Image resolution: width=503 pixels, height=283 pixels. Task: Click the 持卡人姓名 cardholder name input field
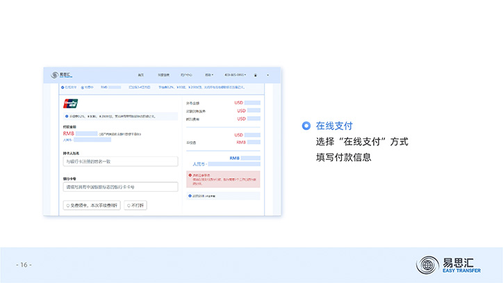coord(120,161)
